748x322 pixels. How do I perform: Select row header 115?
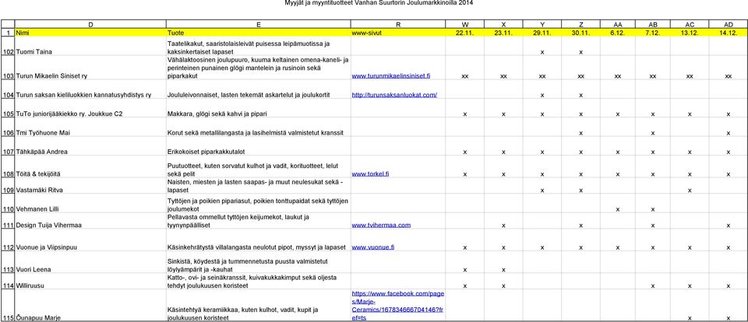tap(8, 306)
